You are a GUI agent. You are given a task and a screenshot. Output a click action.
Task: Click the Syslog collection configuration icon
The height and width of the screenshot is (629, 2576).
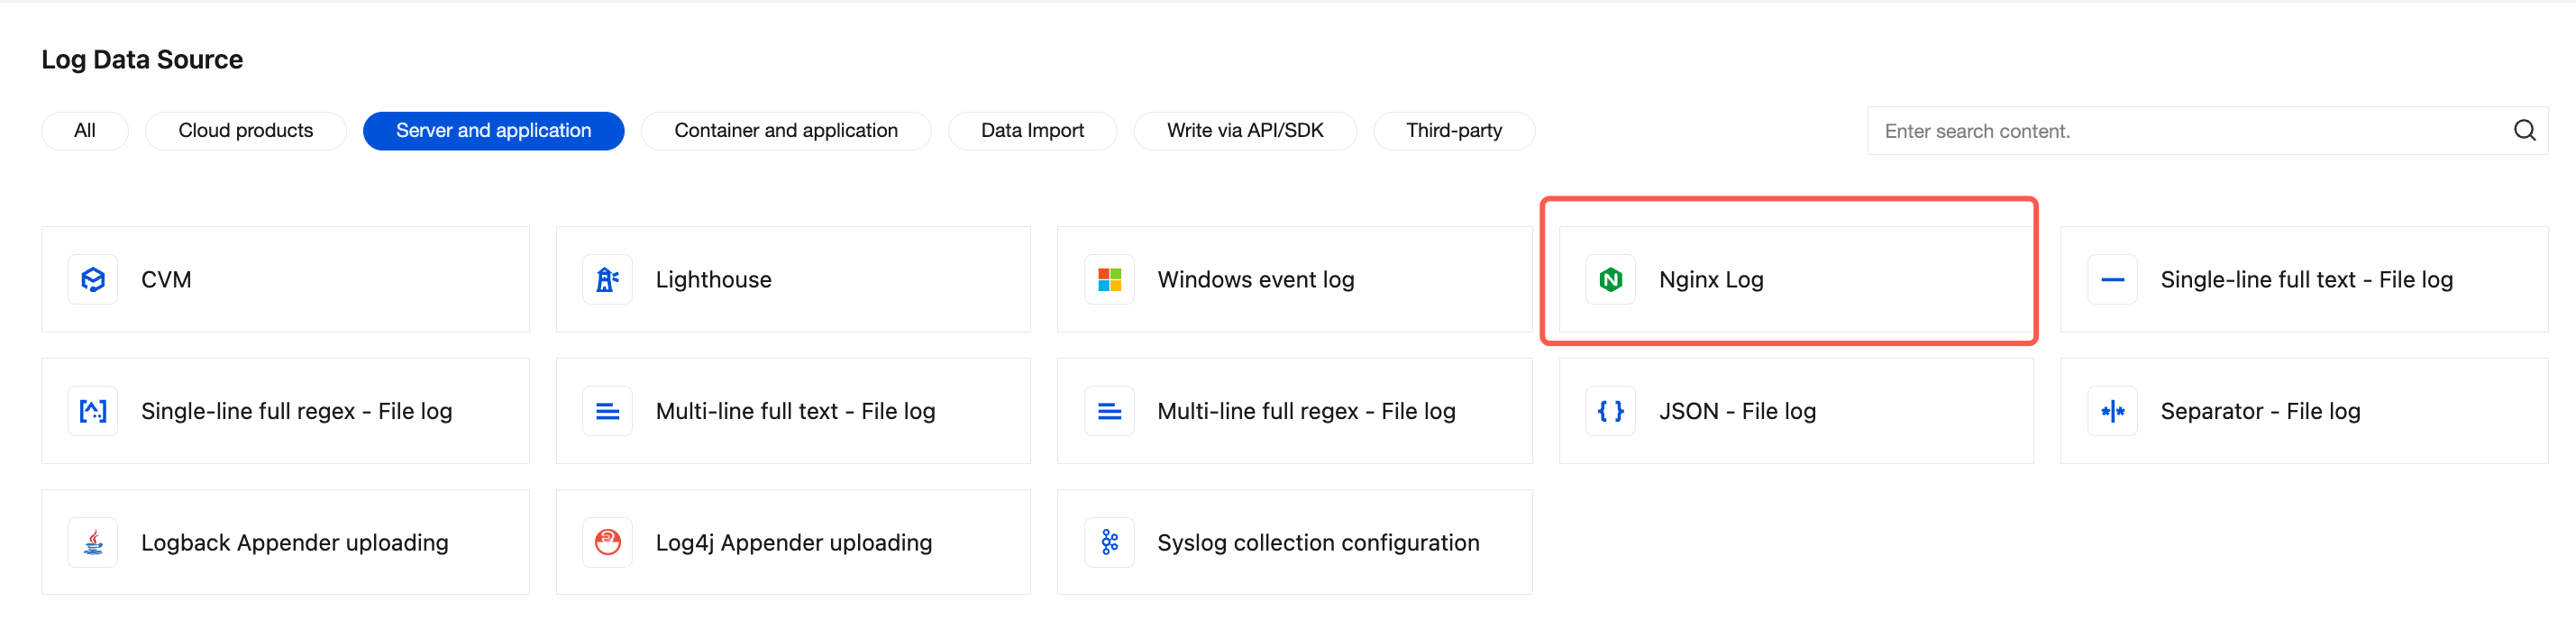(x=1109, y=543)
